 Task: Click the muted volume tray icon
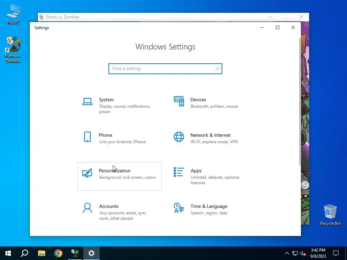click(x=303, y=253)
